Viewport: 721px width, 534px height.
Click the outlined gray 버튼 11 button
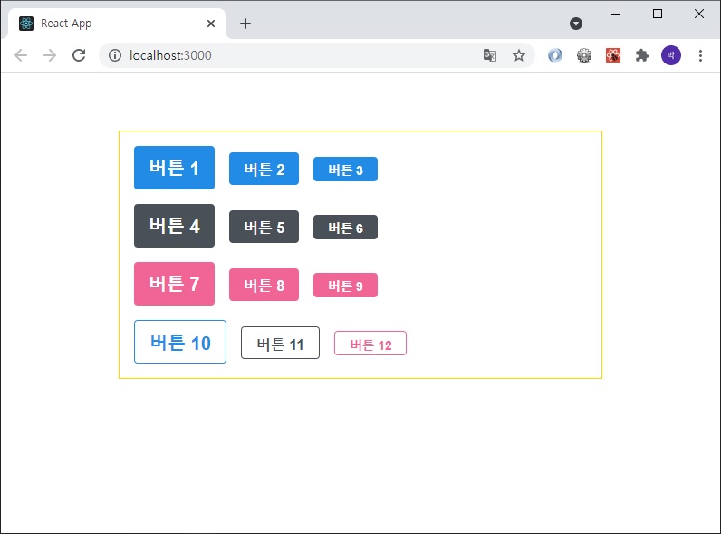tap(280, 343)
